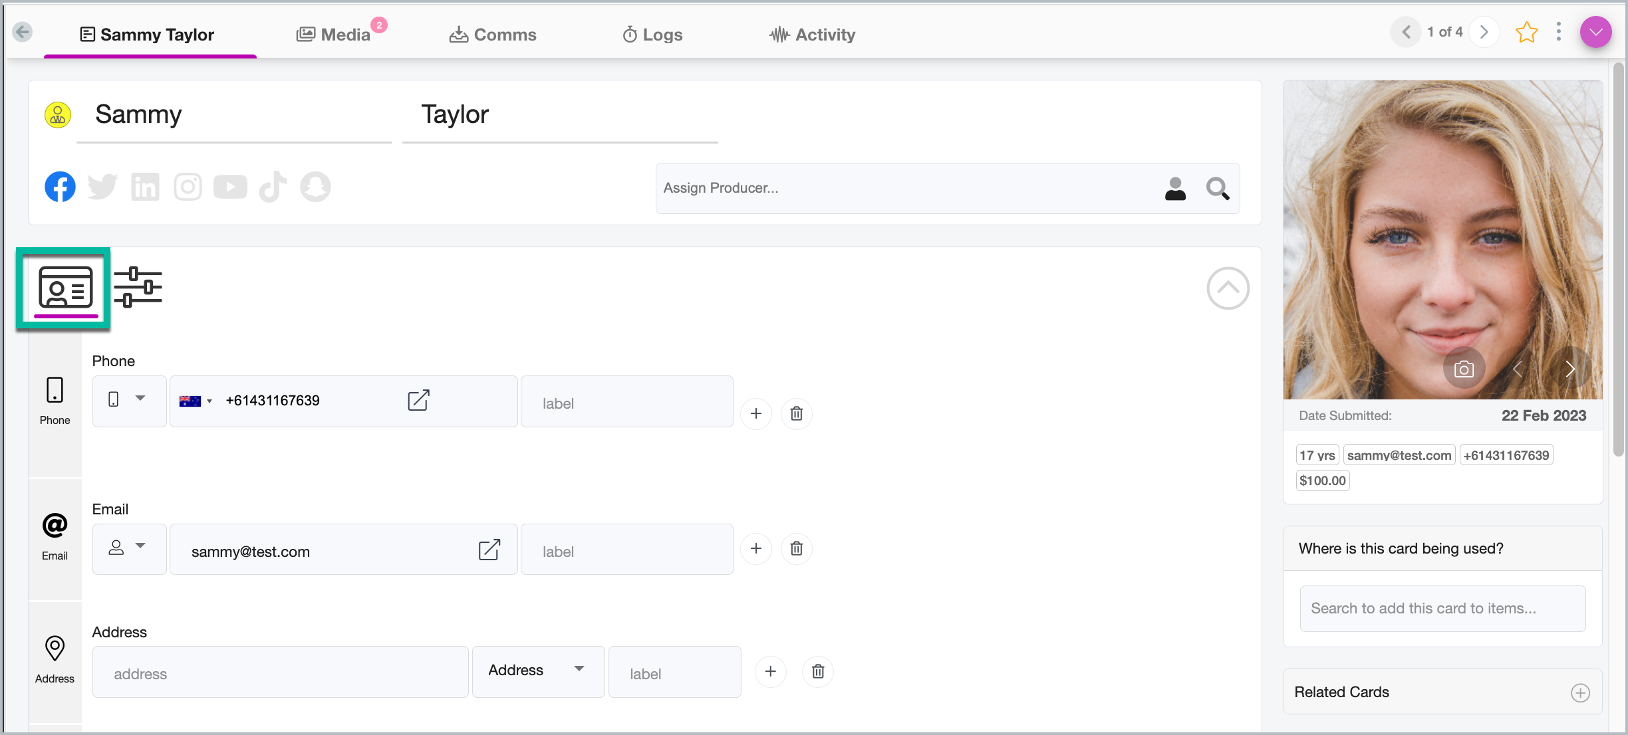
Task: Collapse the contact details section
Action: (x=1228, y=288)
